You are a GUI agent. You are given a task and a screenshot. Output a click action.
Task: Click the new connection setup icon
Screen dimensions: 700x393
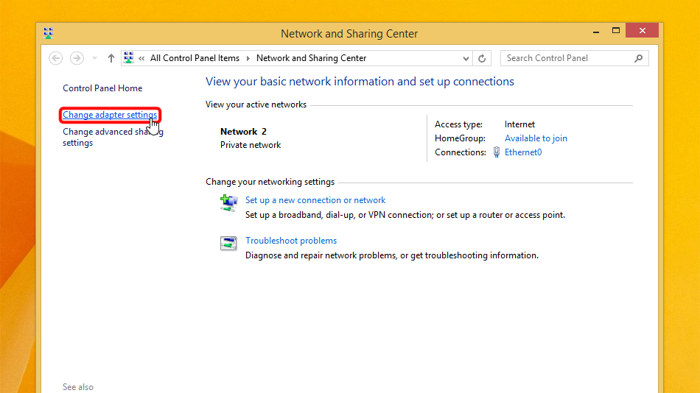click(228, 203)
